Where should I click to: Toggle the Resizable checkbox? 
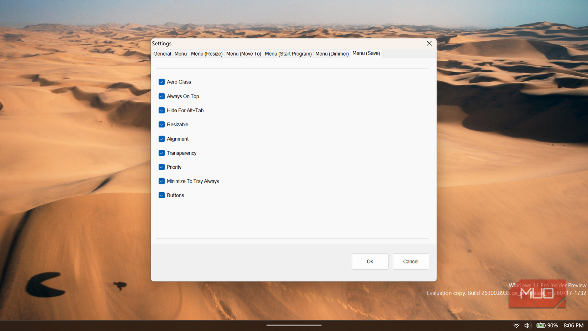coord(162,124)
